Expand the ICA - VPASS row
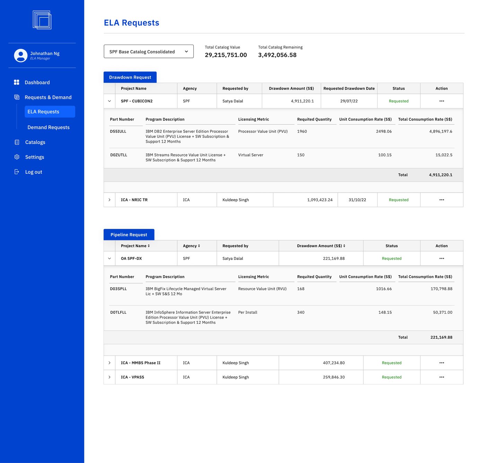 109,377
